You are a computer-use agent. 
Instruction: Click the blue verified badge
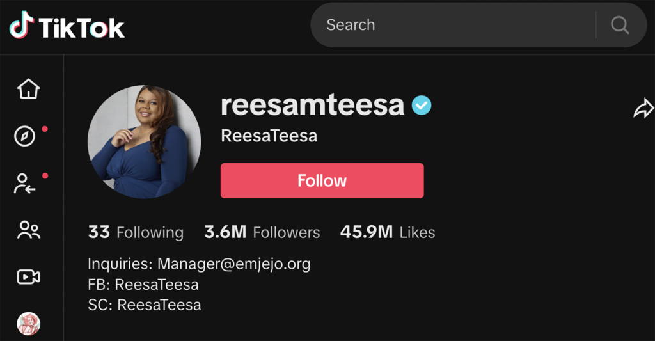tap(422, 105)
